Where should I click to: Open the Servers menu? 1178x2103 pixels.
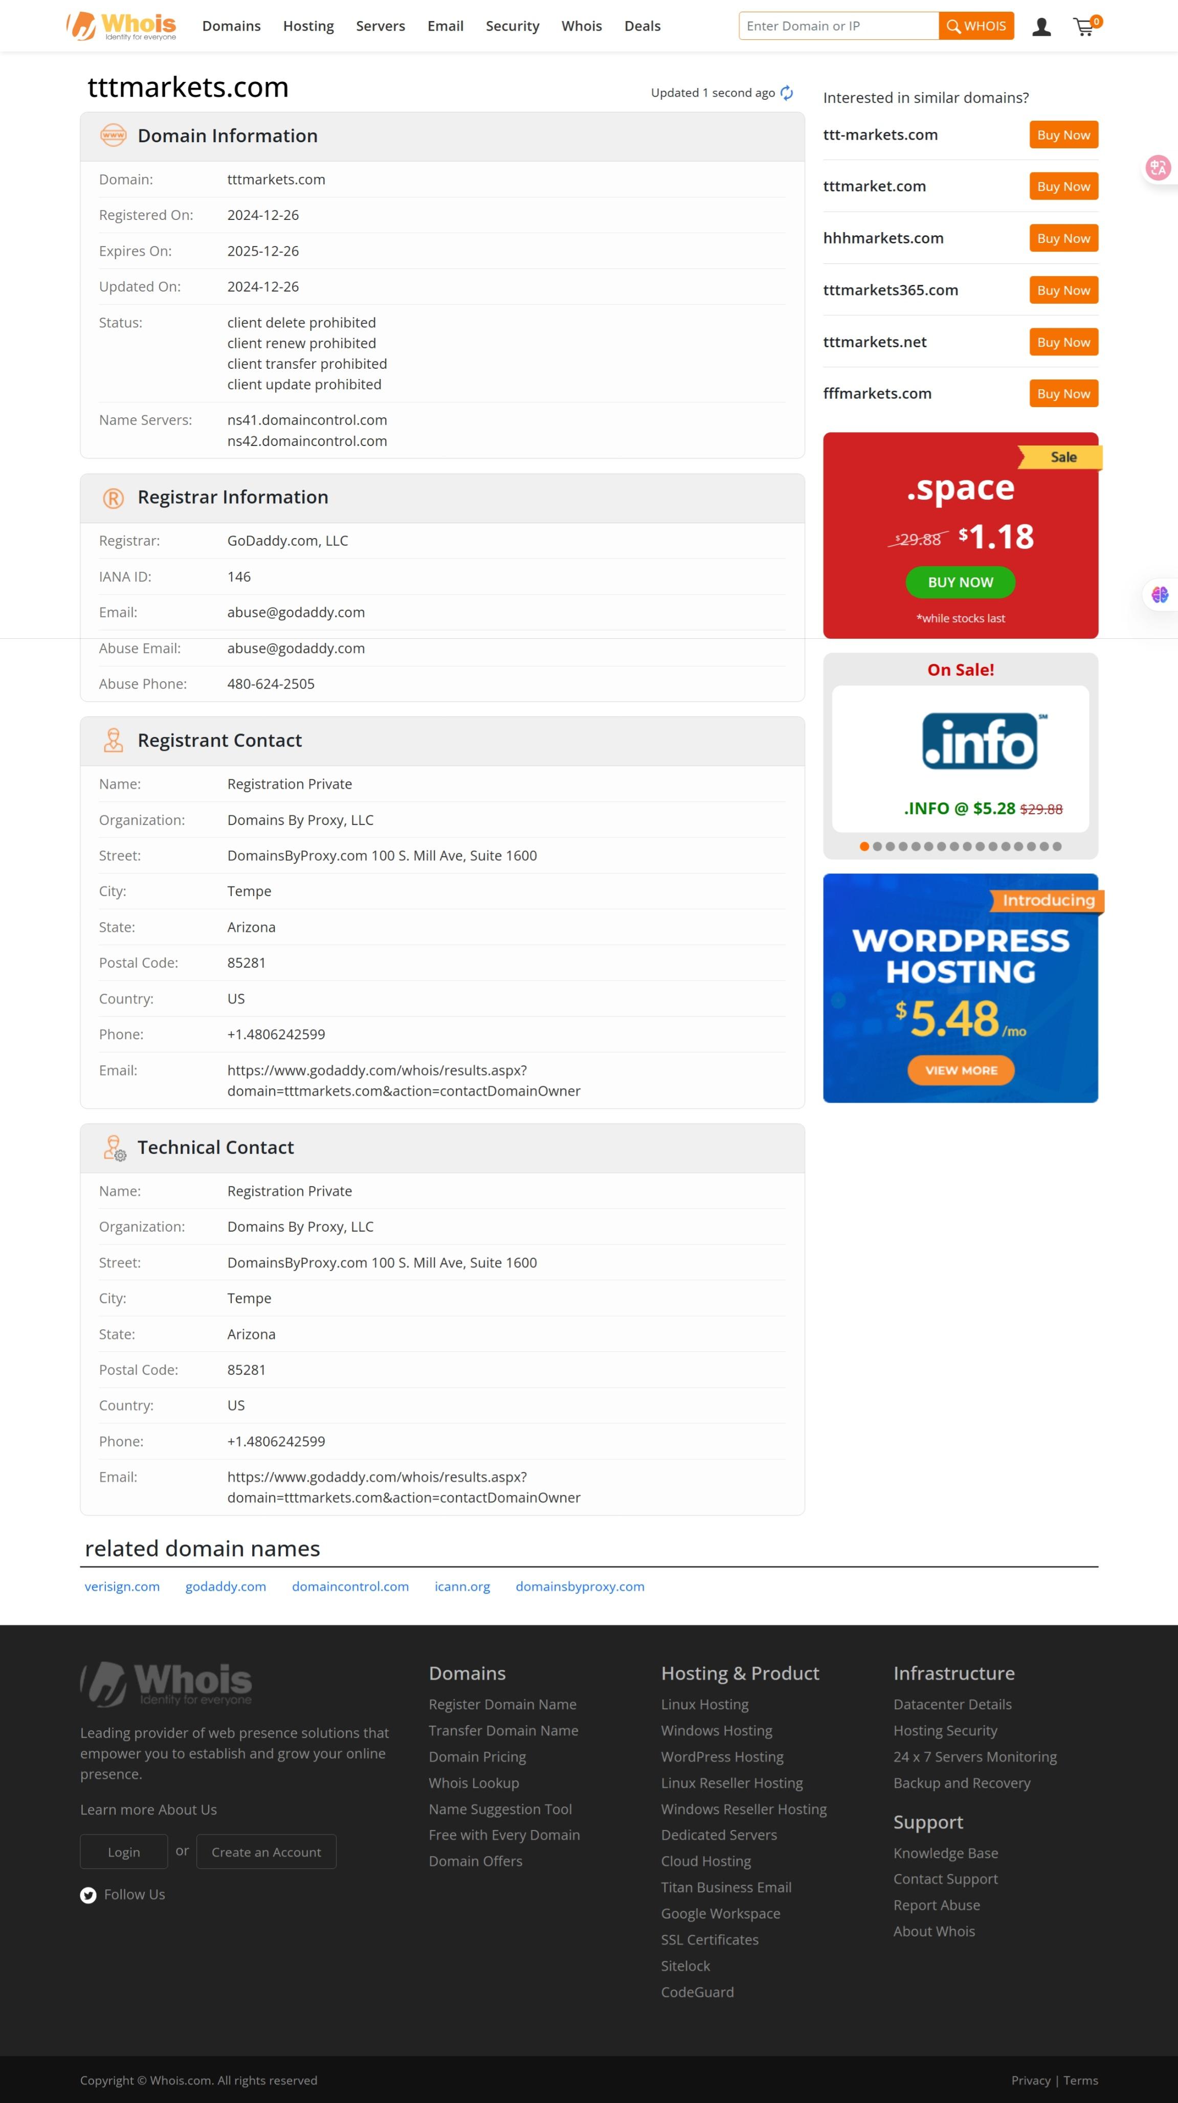[x=381, y=26]
